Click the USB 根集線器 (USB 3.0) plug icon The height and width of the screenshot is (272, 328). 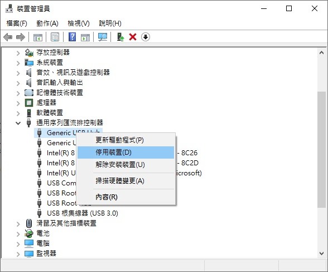click(x=39, y=213)
